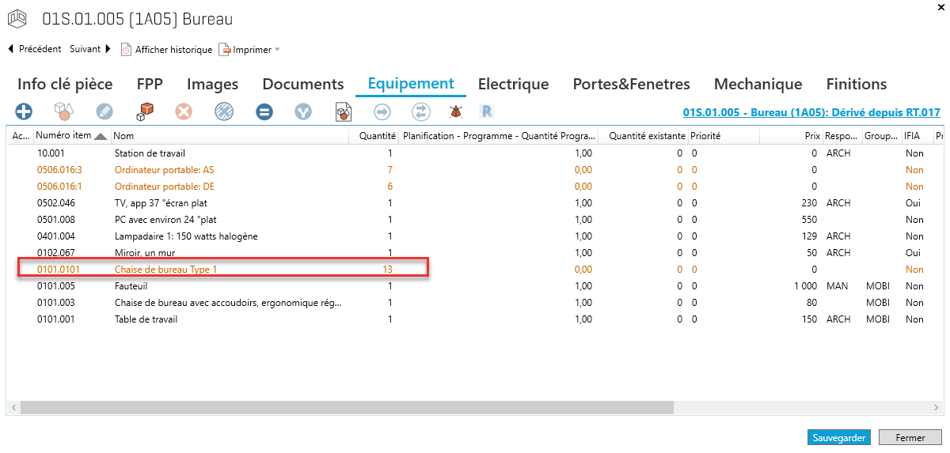Click the orange cube equipment icon

(x=144, y=111)
